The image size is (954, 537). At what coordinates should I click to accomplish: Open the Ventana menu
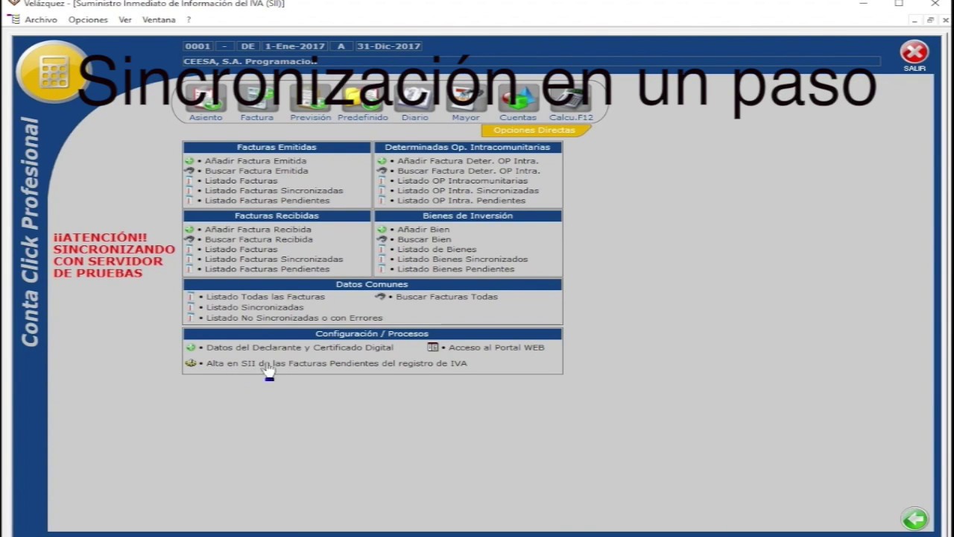point(159,20)
